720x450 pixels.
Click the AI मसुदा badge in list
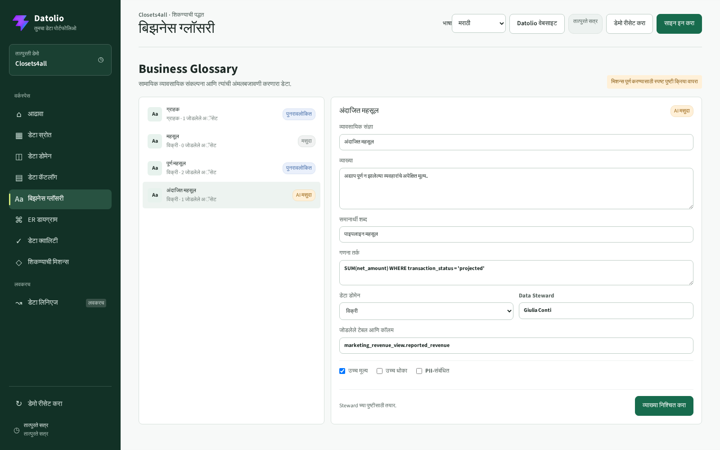click(304, 195)
